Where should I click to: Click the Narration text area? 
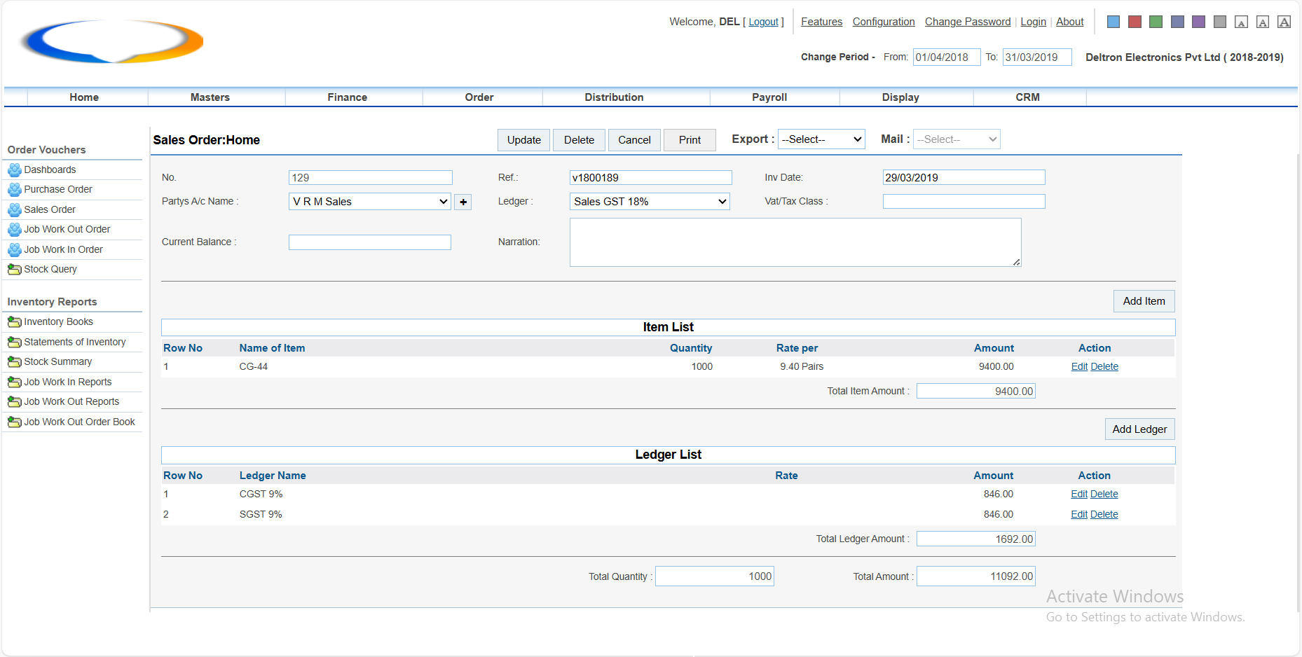[795, 242]
